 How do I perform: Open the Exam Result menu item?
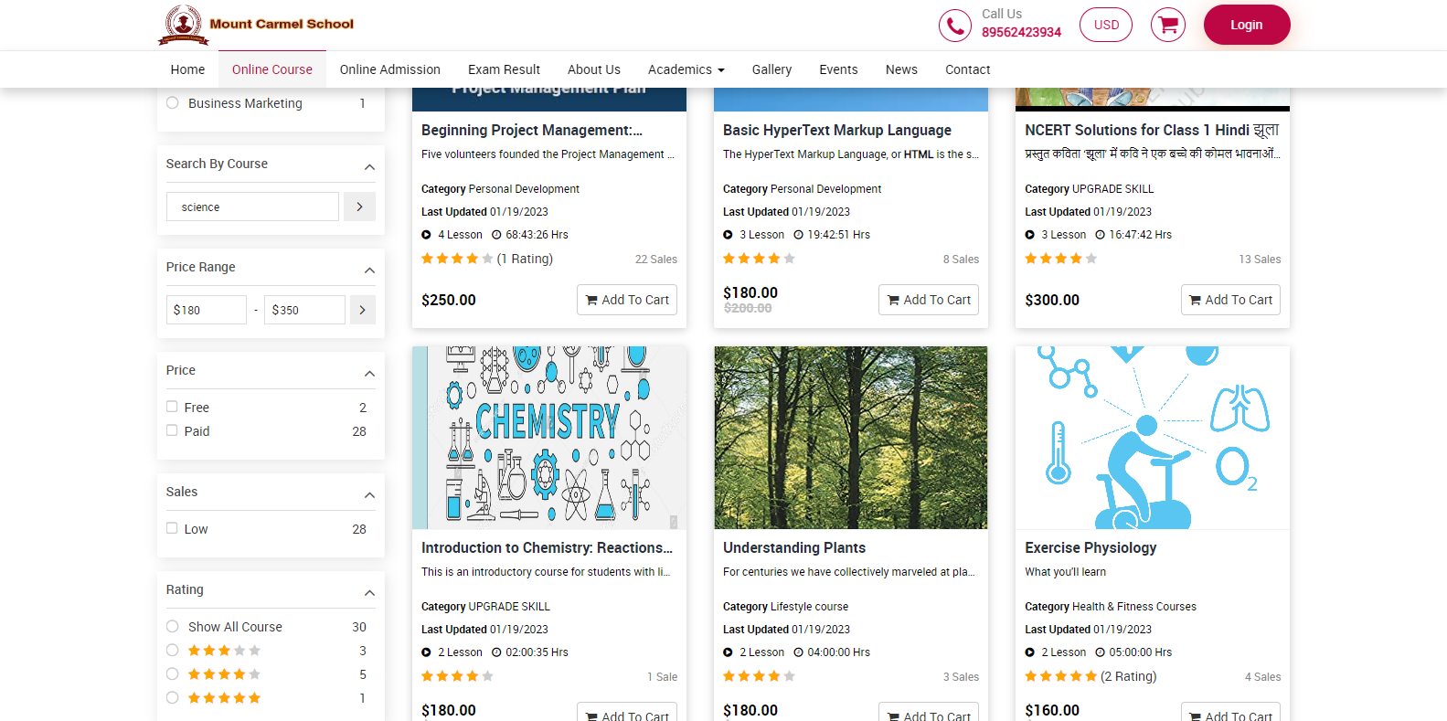(x=504, y=69)
